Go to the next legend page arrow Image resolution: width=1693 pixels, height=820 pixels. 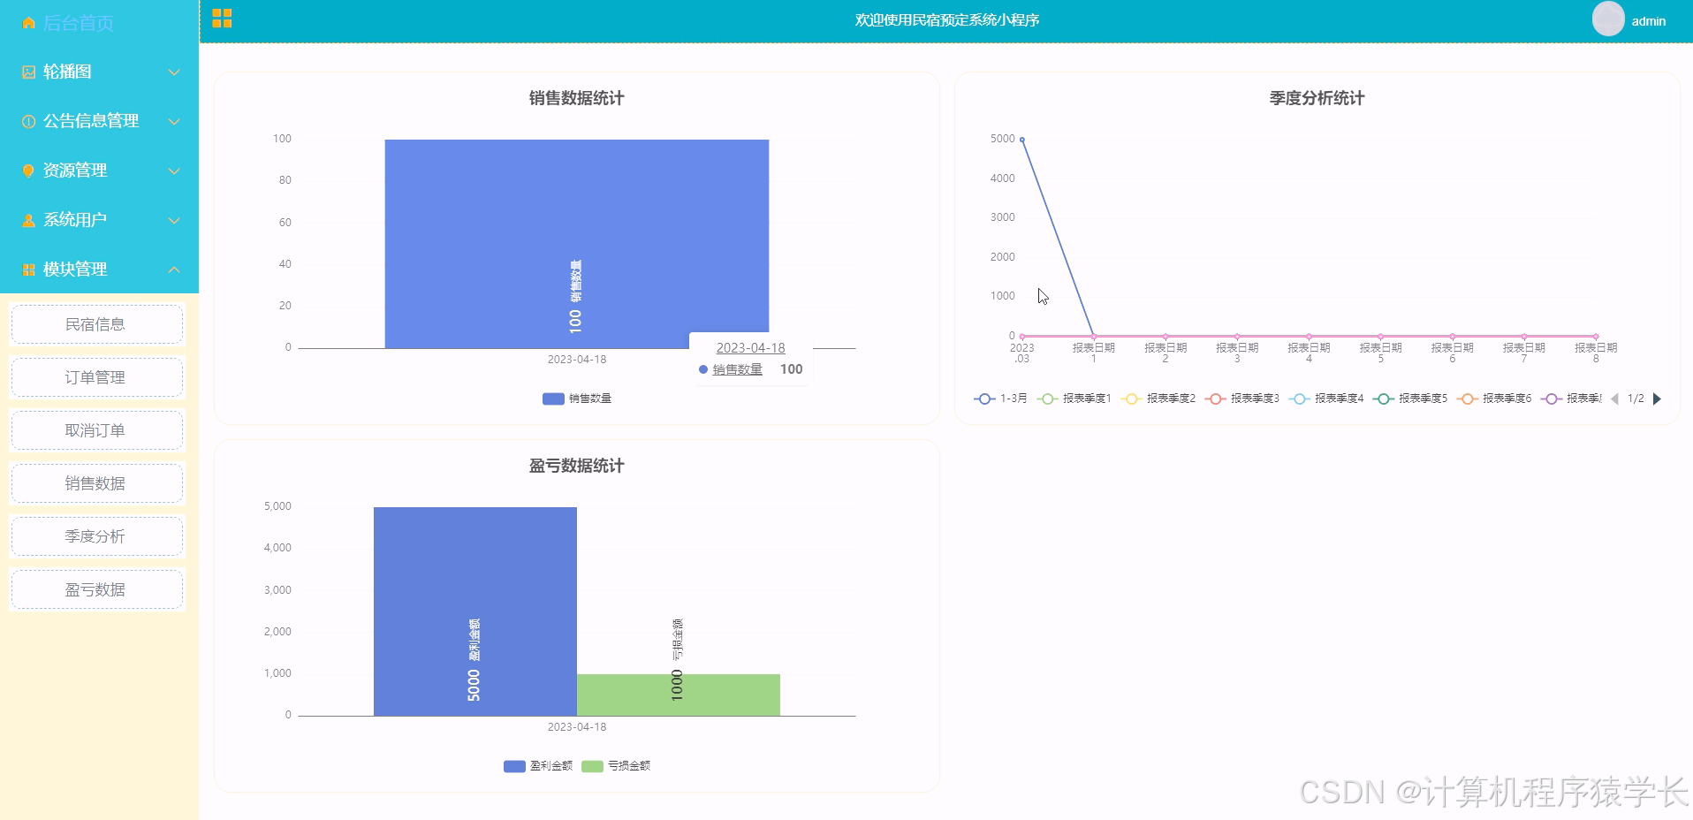coord(1657,399)
